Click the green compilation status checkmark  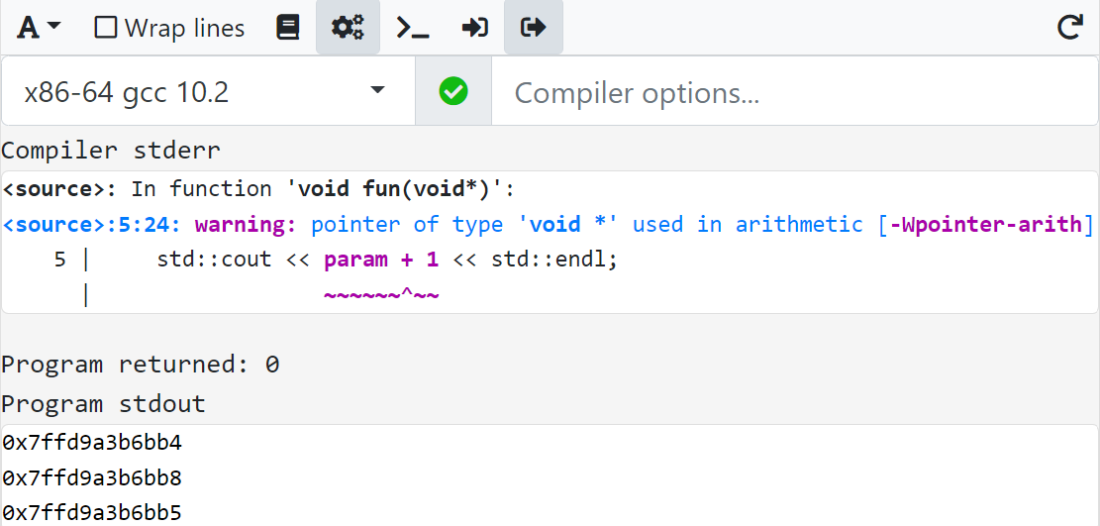[x=453, y=92]
